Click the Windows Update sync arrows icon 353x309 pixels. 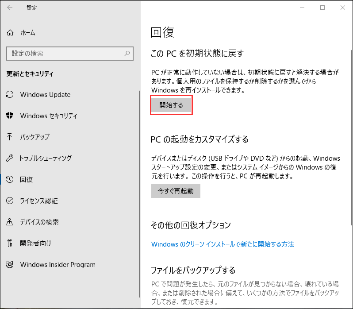[10, 94]
